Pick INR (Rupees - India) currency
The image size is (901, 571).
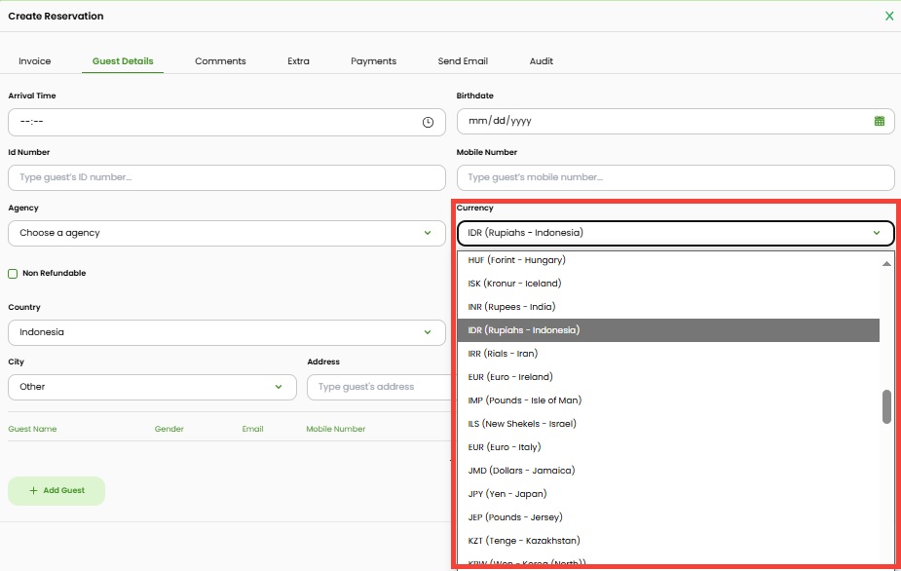tap(668, 307)
